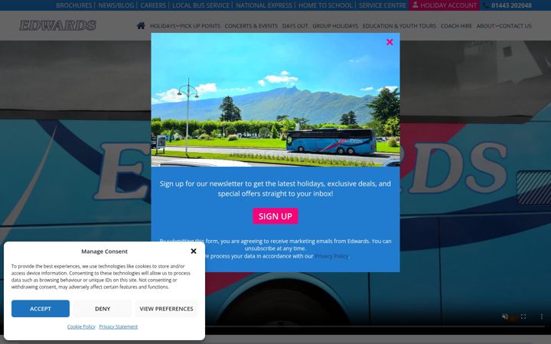Open Education & Youth Tours

coord(399,26)
